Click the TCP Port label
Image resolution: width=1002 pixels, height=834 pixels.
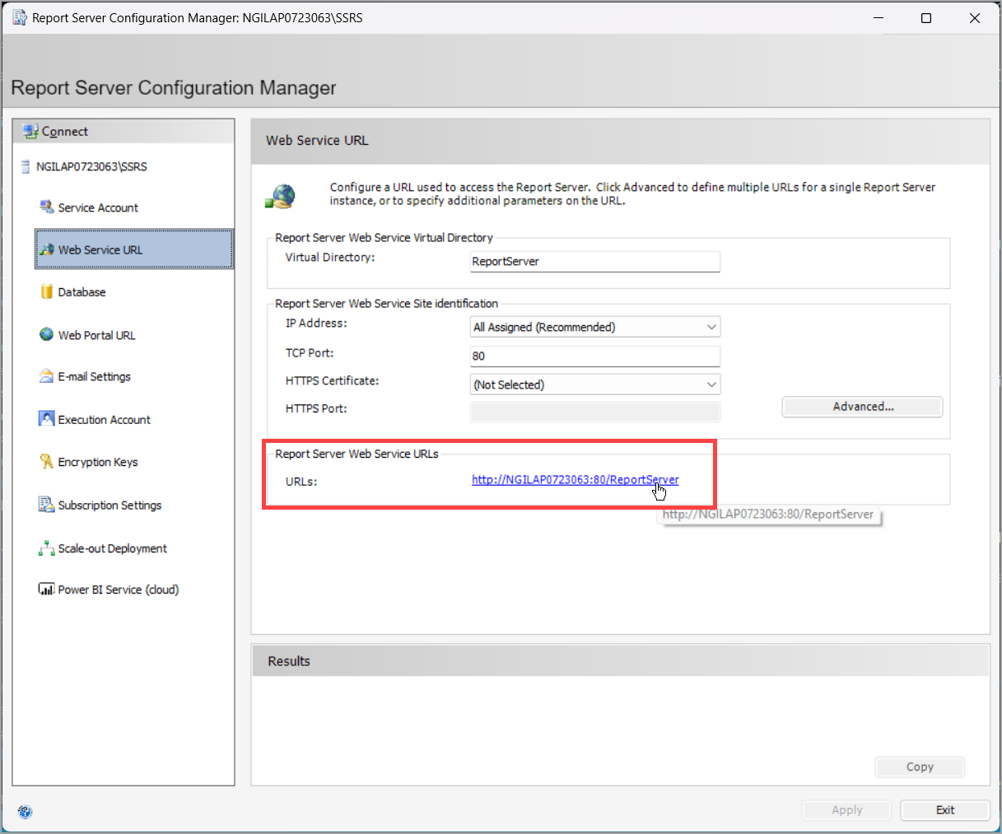[310, 353]
